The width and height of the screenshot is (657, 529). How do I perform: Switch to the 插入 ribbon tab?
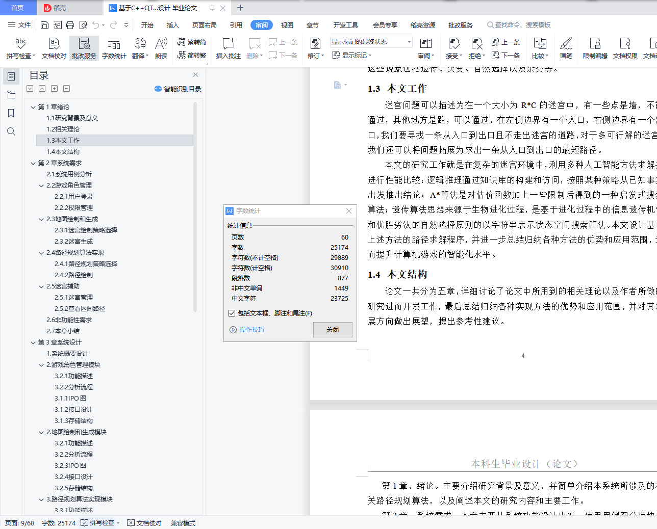pyautogui.click(x=173, y=25)
